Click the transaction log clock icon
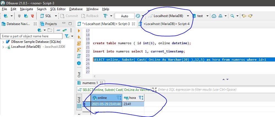 (x=138, y=16)
